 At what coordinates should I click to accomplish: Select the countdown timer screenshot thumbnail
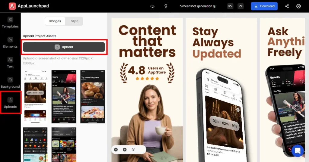[x=35, y=97]
